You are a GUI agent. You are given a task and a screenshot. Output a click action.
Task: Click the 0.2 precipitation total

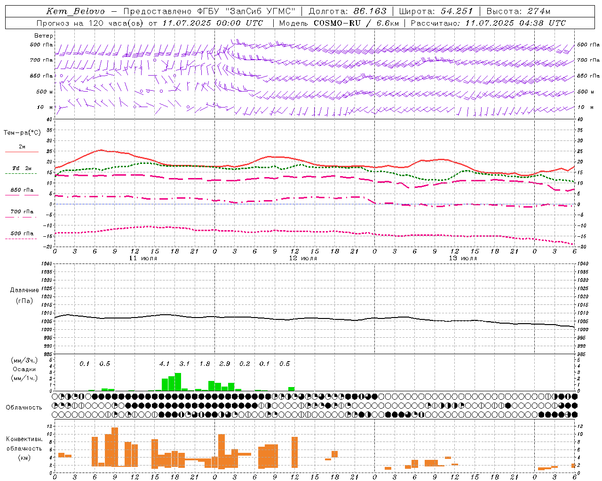click(245, 364)
